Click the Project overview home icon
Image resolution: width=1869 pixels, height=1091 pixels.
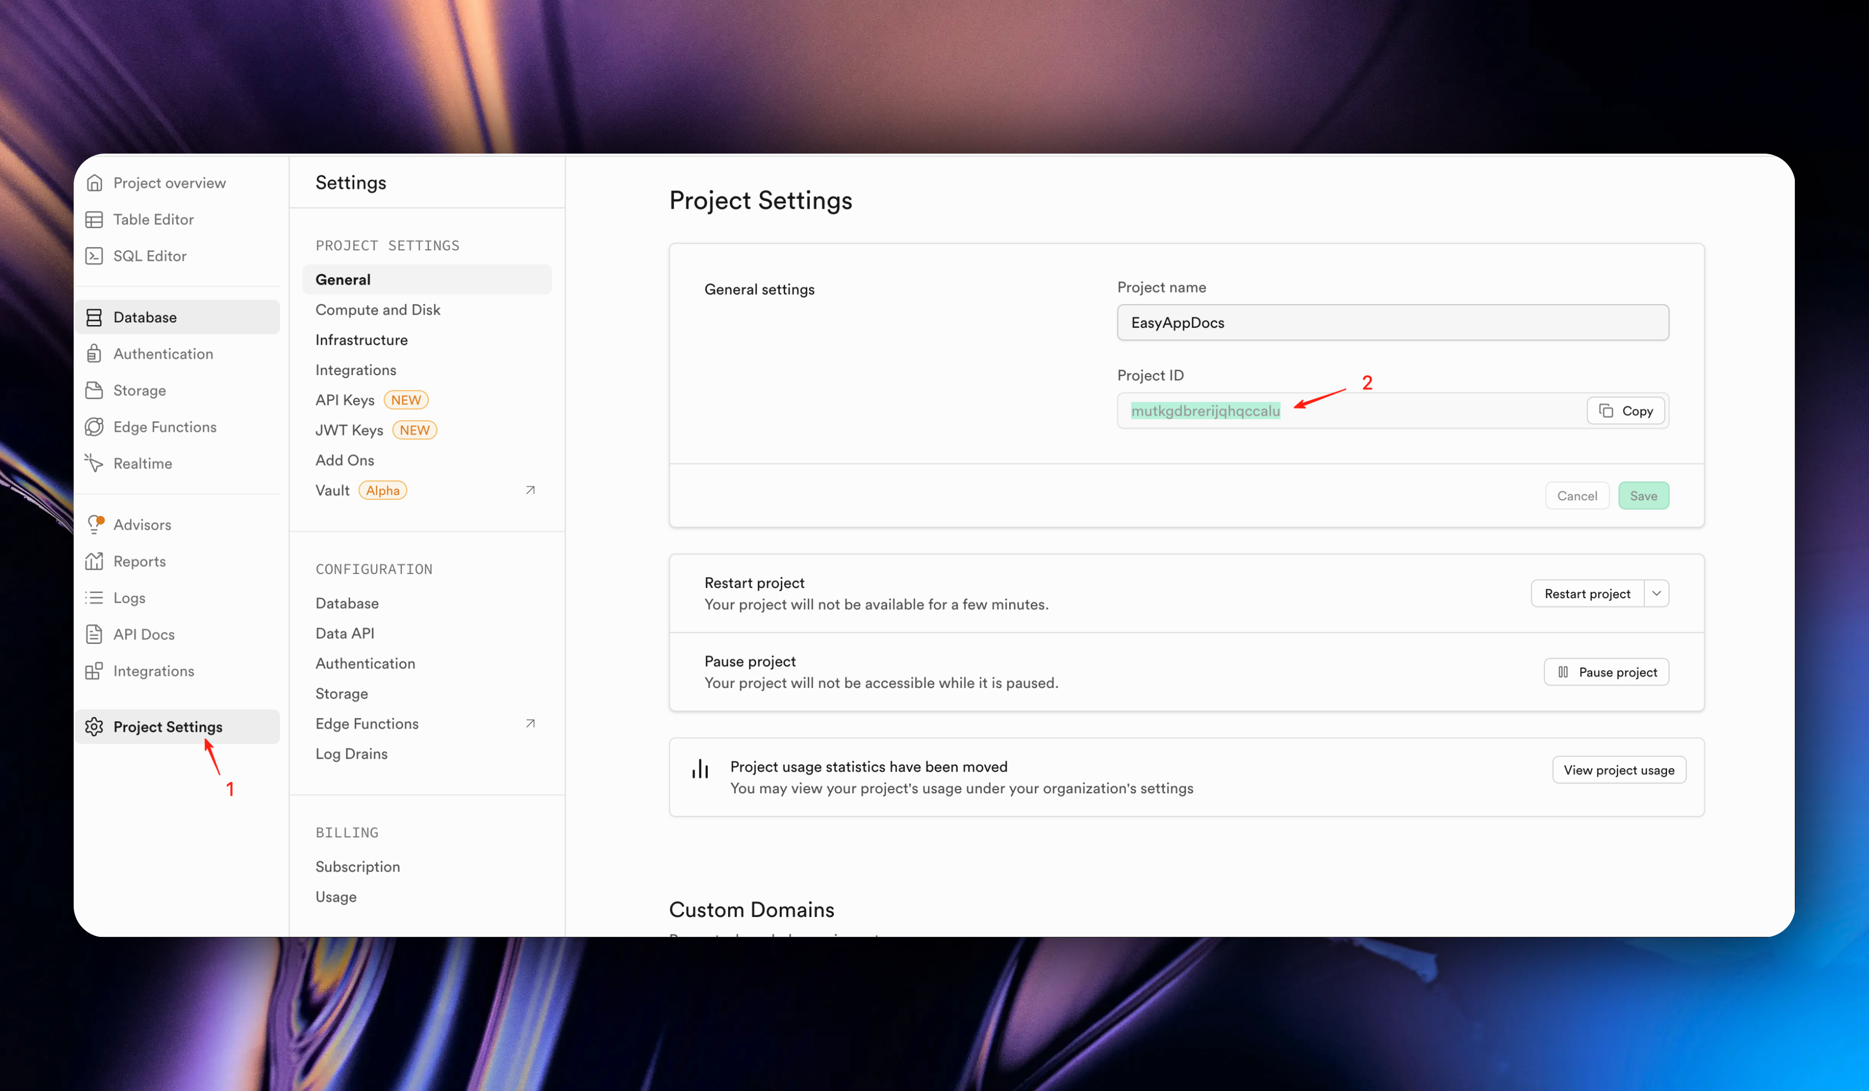[94, 183]
